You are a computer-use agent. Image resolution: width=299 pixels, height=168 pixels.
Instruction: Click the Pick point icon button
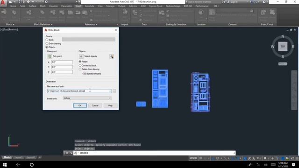click(50, 56)
